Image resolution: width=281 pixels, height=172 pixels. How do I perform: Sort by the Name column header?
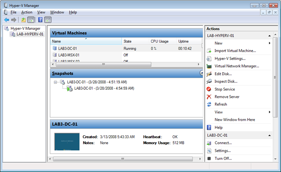(x=86, y=41)
